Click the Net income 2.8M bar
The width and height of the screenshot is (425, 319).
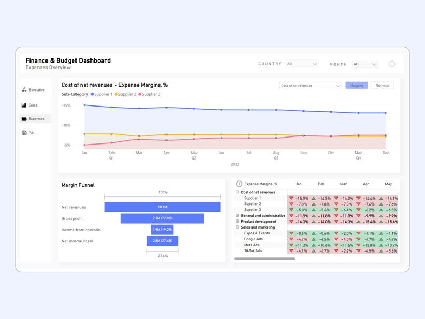point(162,241)
